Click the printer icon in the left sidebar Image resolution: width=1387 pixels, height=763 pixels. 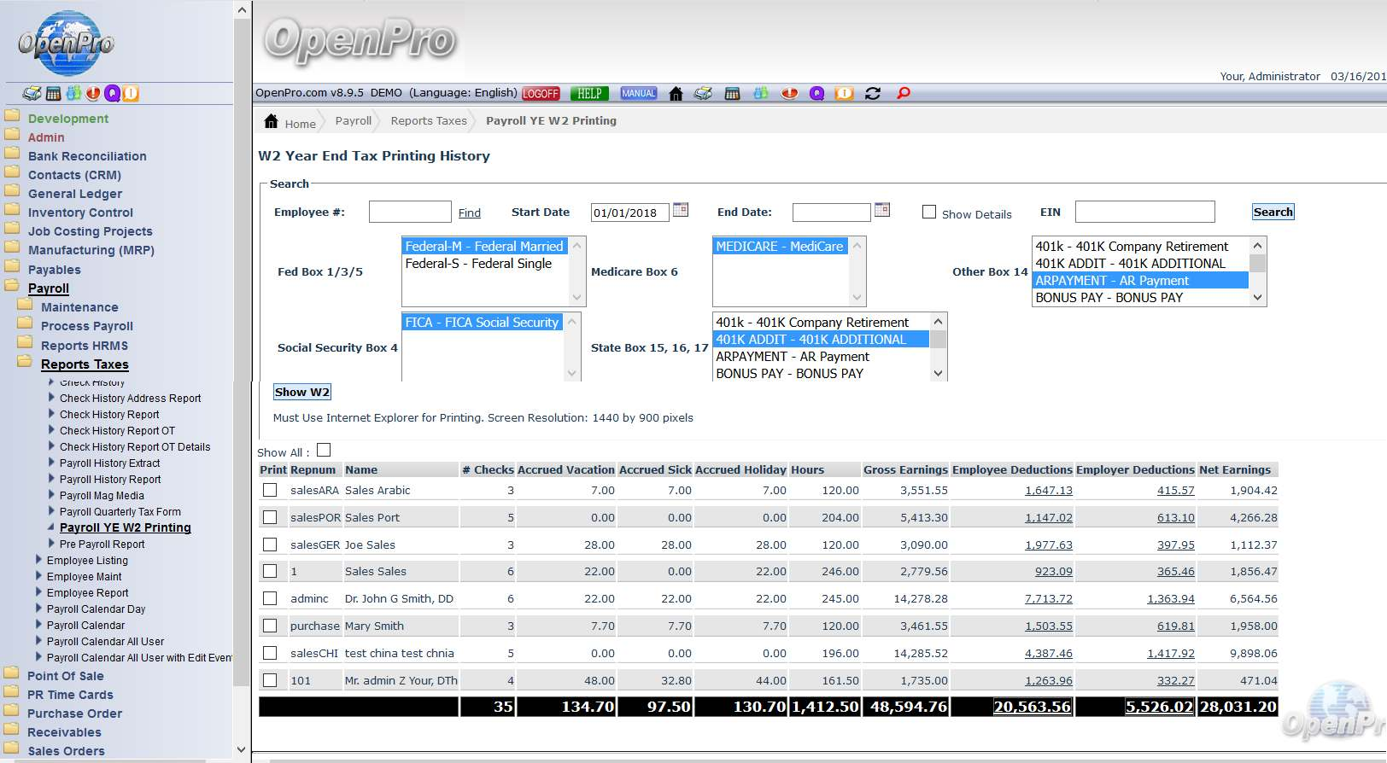coord(32,94)
